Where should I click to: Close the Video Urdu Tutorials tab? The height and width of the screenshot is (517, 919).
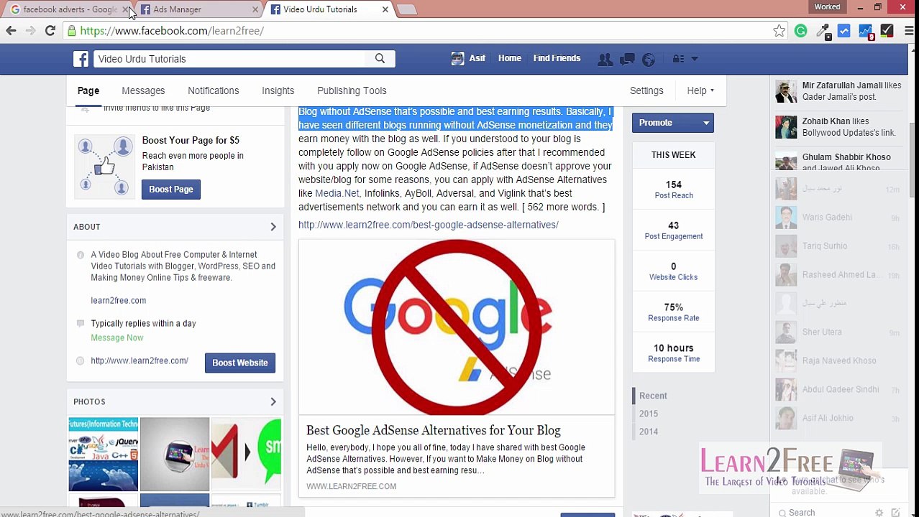(x=385, y=10)
